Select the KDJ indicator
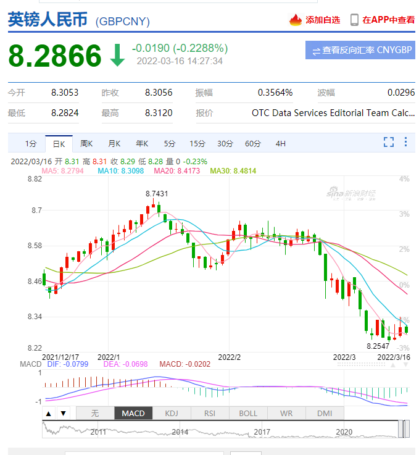 (x=172, y=413)
